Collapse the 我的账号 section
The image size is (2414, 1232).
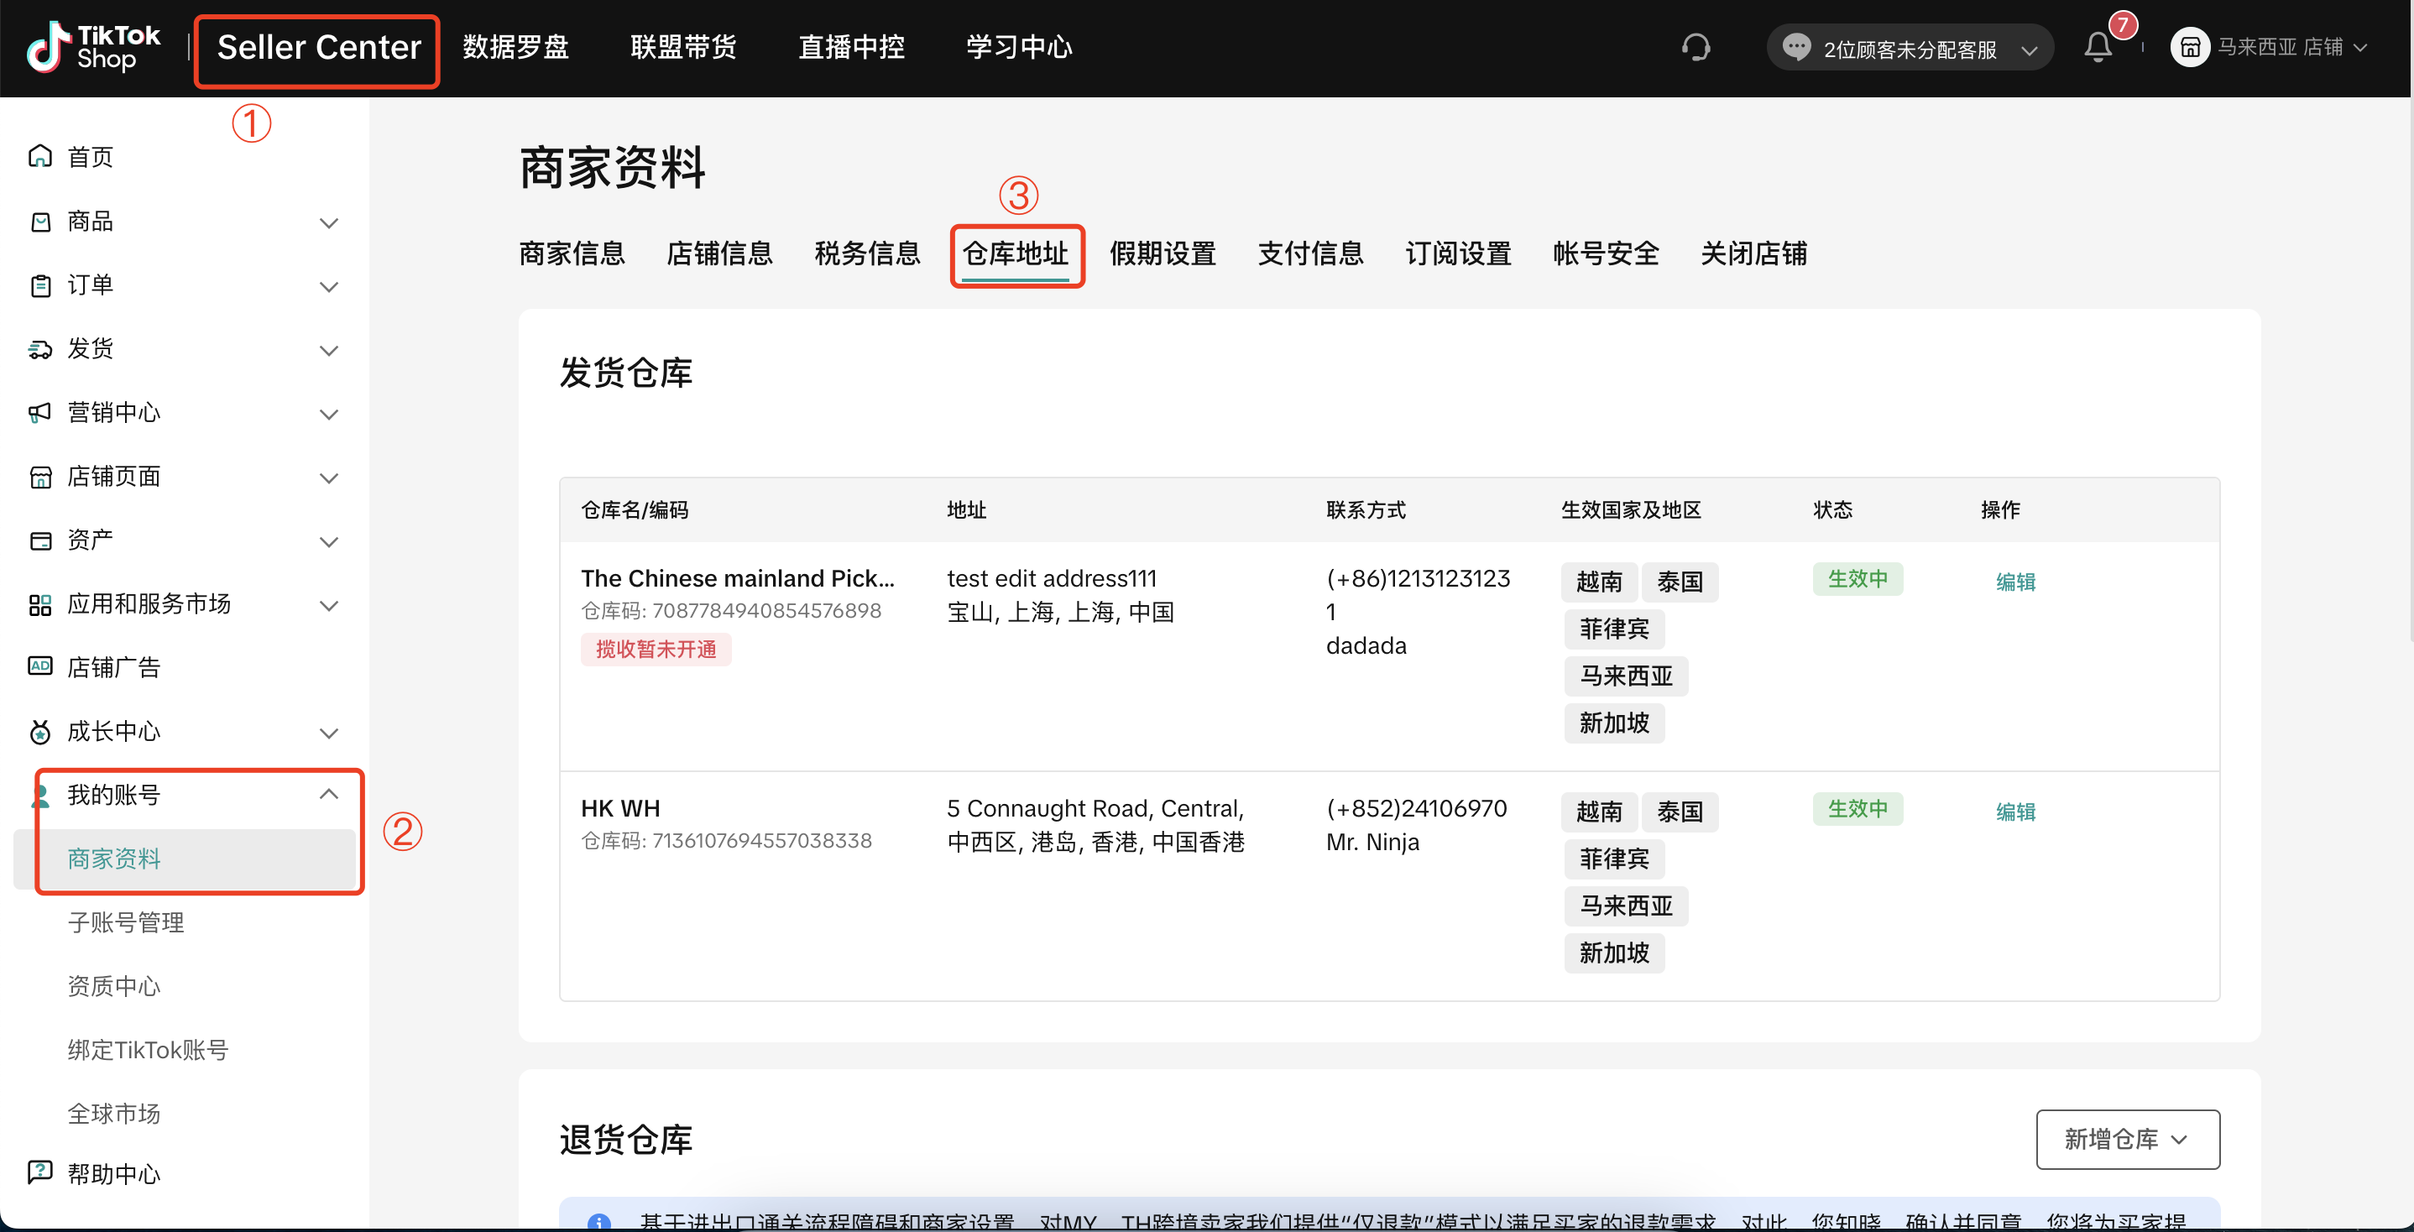coord(328,795)
